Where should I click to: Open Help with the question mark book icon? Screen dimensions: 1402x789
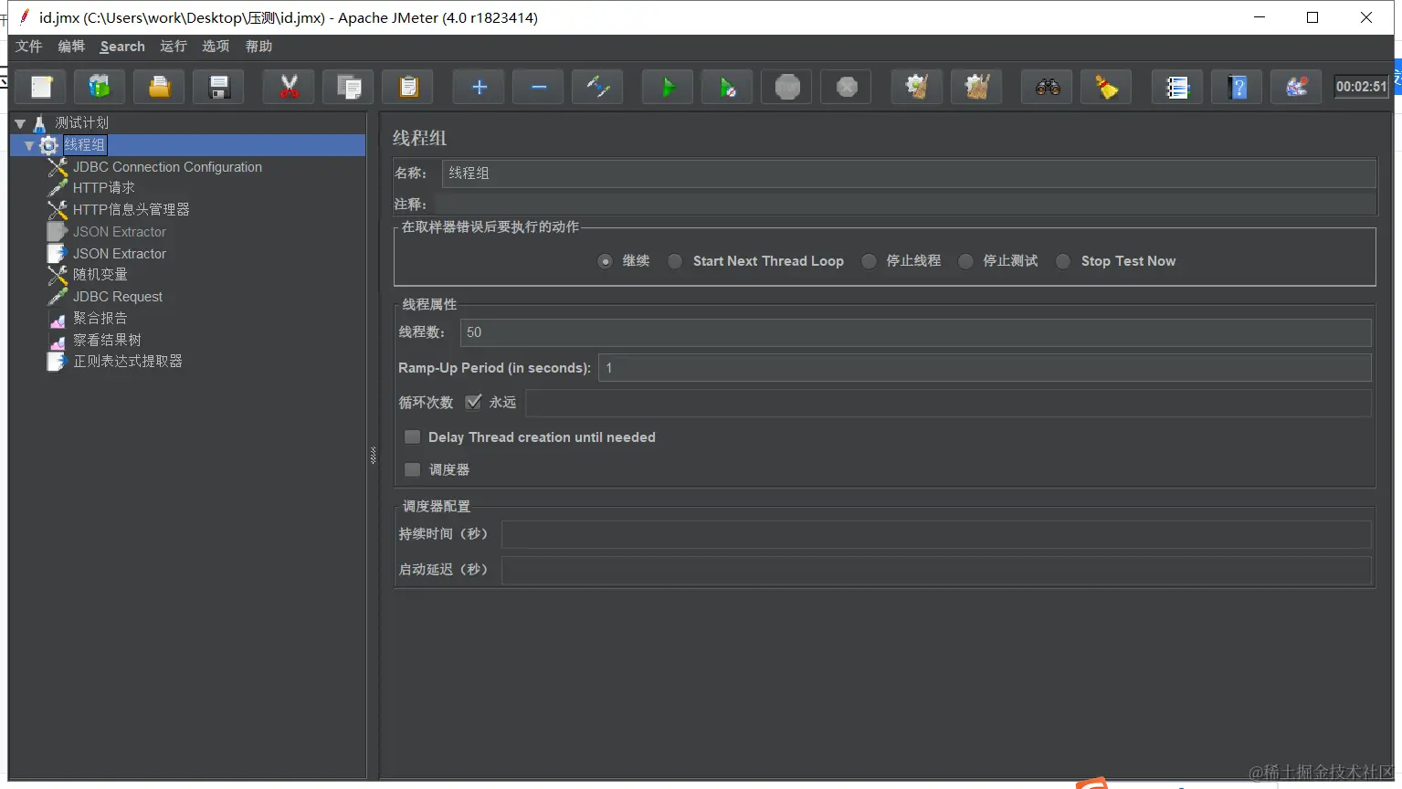tap(1237, 87)
